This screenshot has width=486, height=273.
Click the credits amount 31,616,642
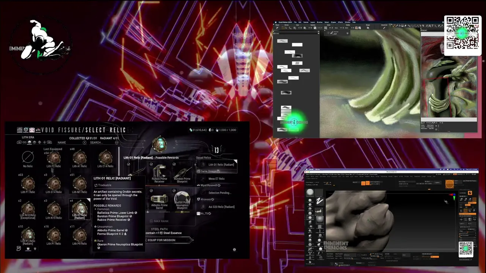[x=200, y=130]
